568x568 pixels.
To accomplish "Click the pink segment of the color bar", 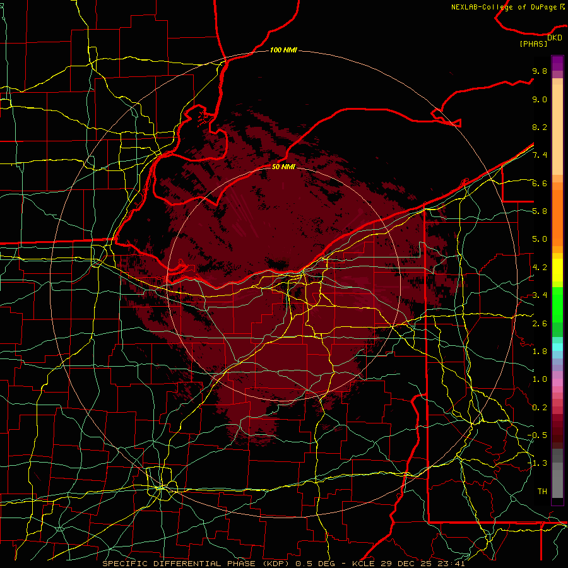I will coord(557,382).
